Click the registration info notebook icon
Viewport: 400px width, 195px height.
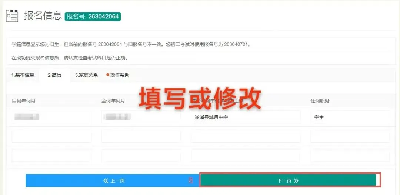[x=12, y=16]
